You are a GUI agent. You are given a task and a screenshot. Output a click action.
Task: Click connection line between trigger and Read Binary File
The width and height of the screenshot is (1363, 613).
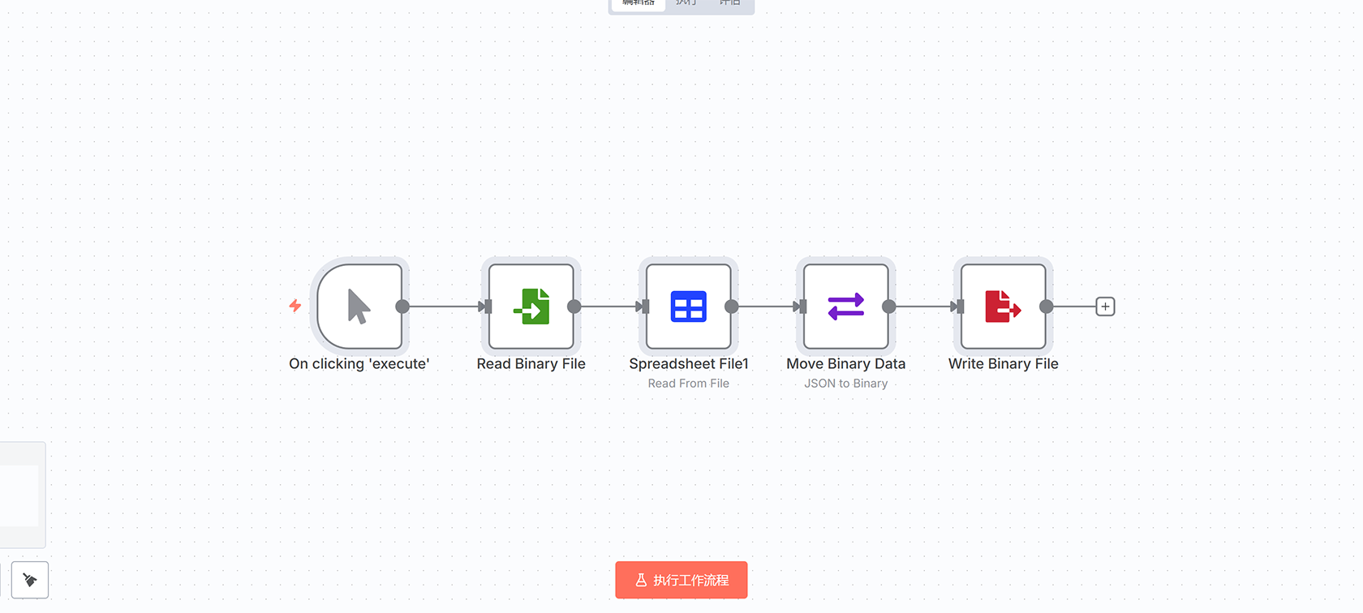click(x=443, y=306)
